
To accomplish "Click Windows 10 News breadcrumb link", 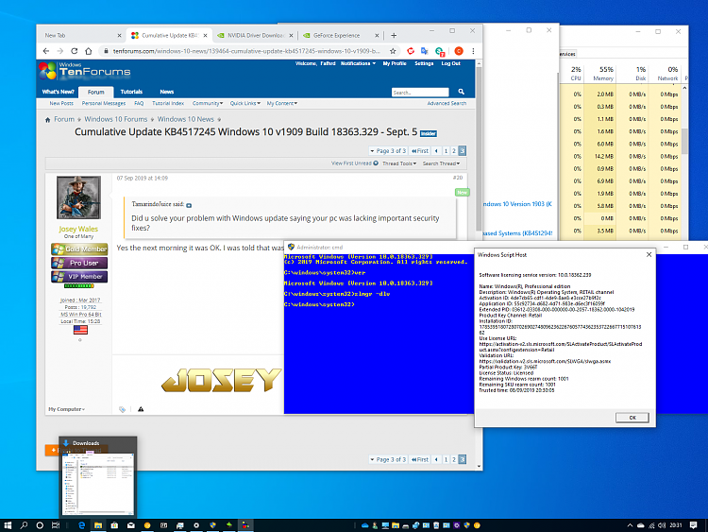I will 186,119.
